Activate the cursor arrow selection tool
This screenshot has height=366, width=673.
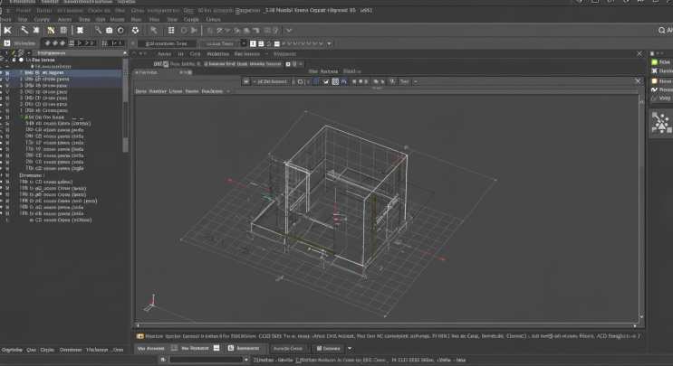[154, 30]
